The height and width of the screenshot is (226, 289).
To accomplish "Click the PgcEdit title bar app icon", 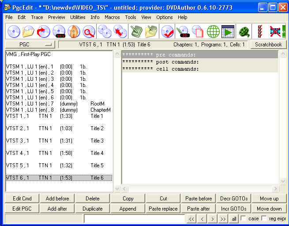I will click(8, 8).
